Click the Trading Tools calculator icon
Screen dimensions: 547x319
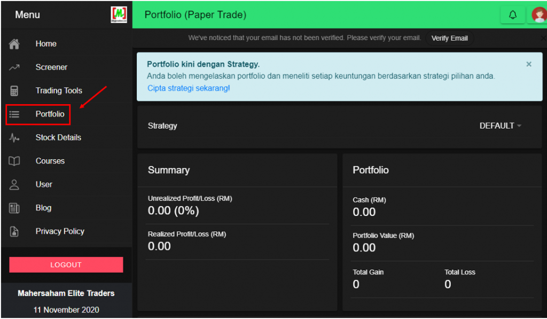[14, 91]
